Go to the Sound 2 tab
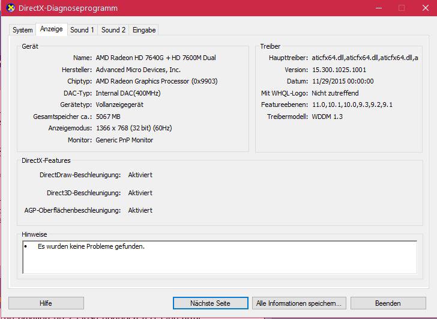This screenshot has width=437, height=319. (113, 30)
